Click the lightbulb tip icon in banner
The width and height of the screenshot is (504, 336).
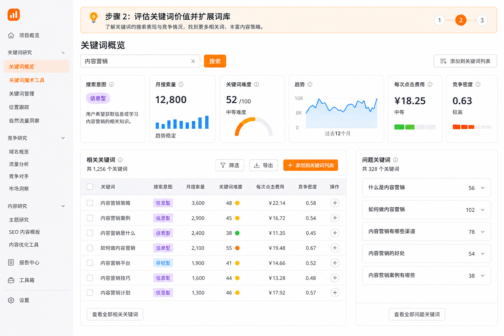point(94,18)
